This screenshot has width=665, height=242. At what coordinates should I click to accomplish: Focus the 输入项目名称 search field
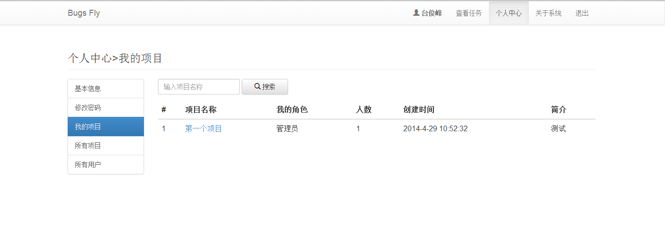point(199,87)
